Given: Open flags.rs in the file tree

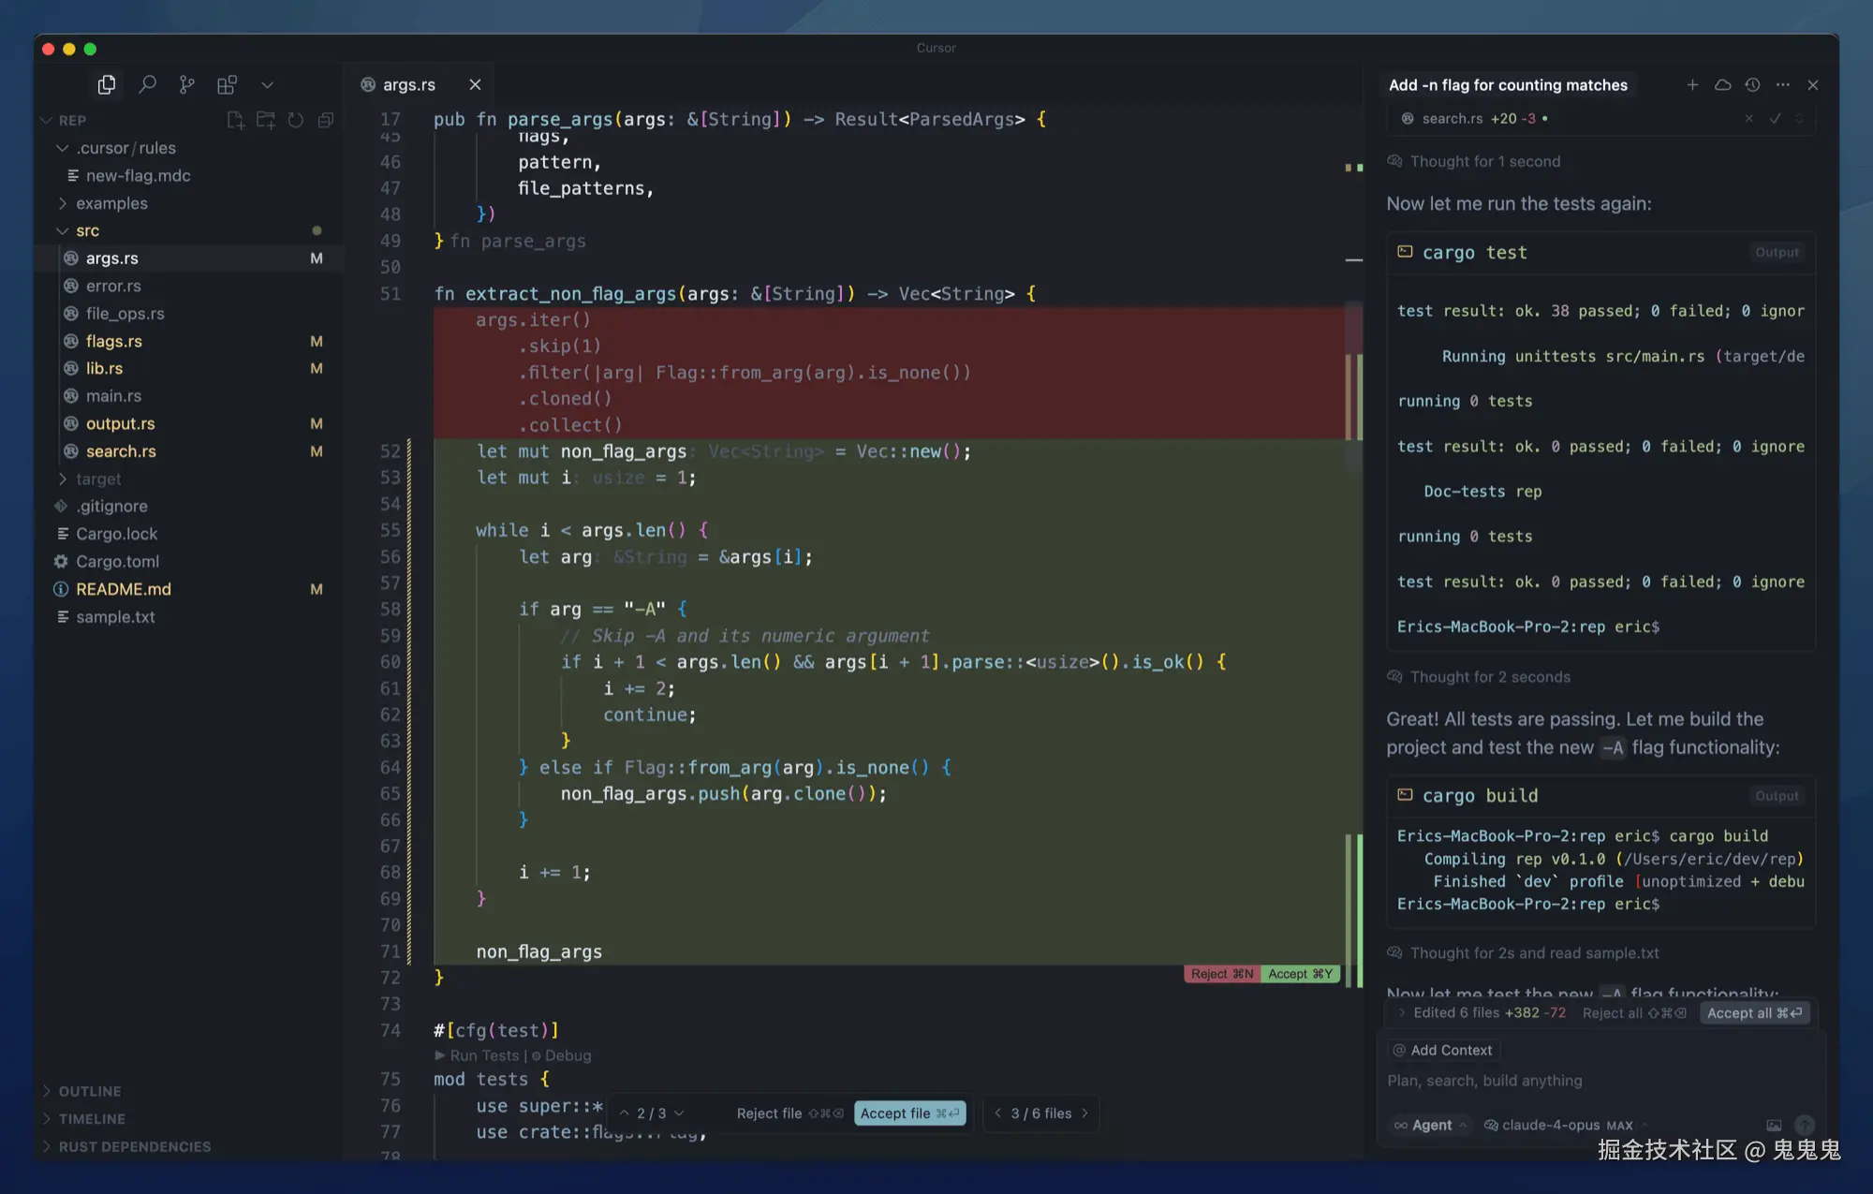Looking at the screenshot, I should point(114,341).
